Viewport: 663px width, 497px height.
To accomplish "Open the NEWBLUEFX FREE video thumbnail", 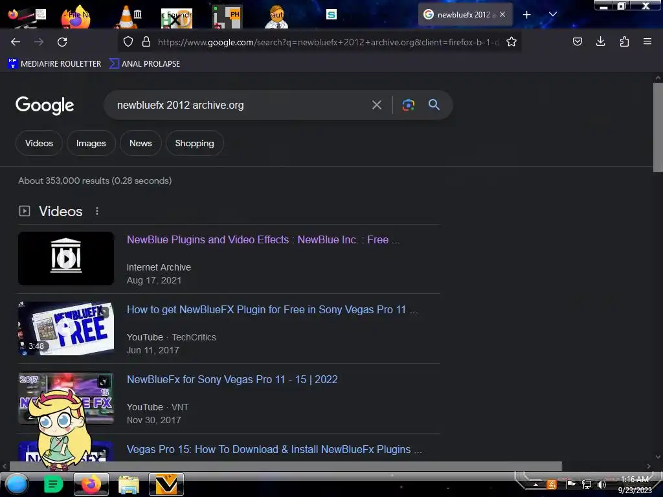I will (66, 328).
